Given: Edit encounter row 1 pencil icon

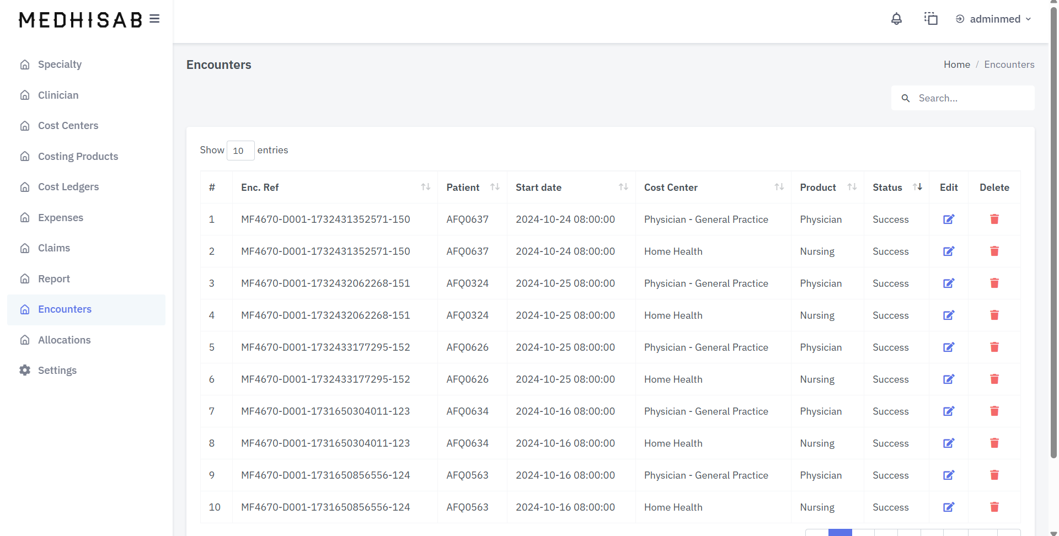Looking at the screenshot, I should point(948,219).
